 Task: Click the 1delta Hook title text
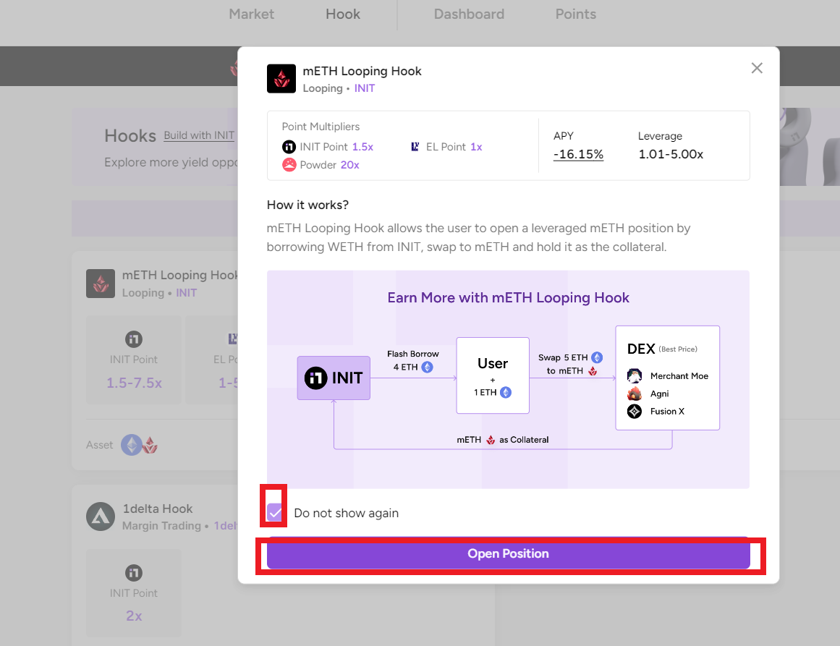(158, 509)
